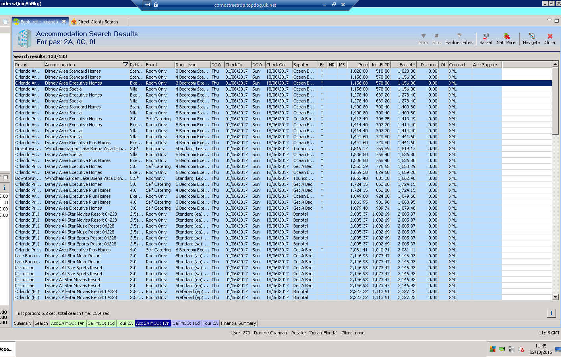Click the Nett Price icon
The height and width of the screenshot is (357, 561).
point(506,37)
